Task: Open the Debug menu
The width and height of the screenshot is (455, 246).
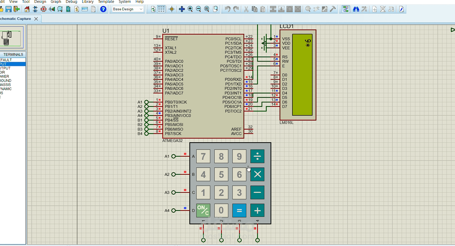Action: coord(71,2)
